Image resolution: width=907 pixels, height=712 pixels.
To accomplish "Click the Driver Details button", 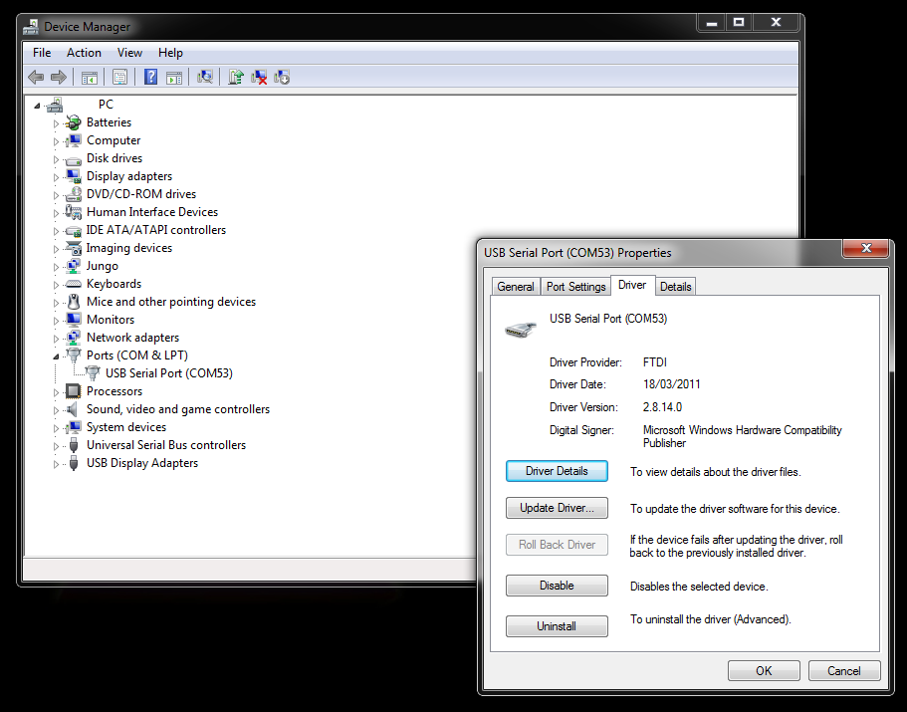I will (557, 471).
